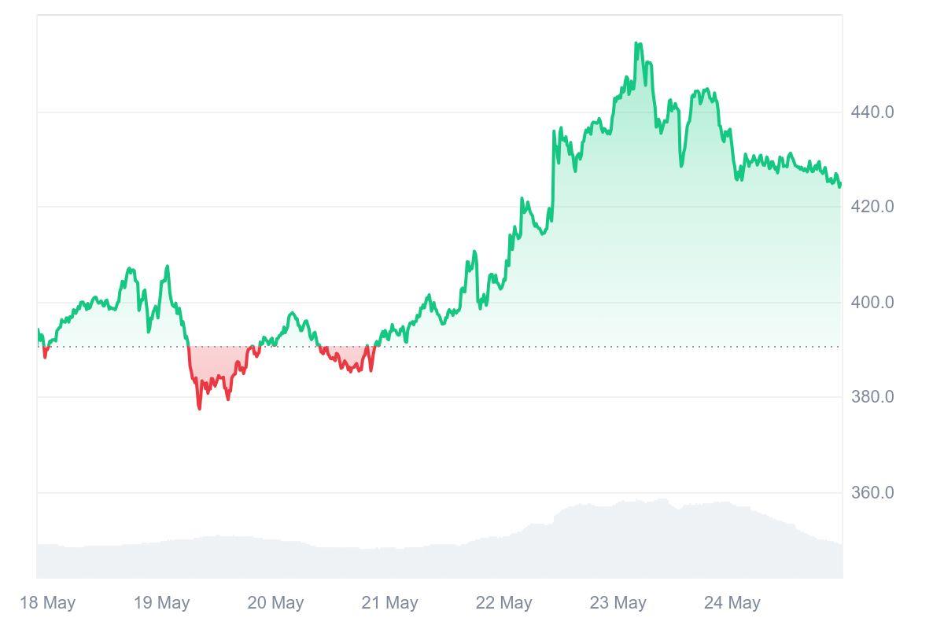
Task: Click the lowest red dip of the price line
Action: click(199, 407)
